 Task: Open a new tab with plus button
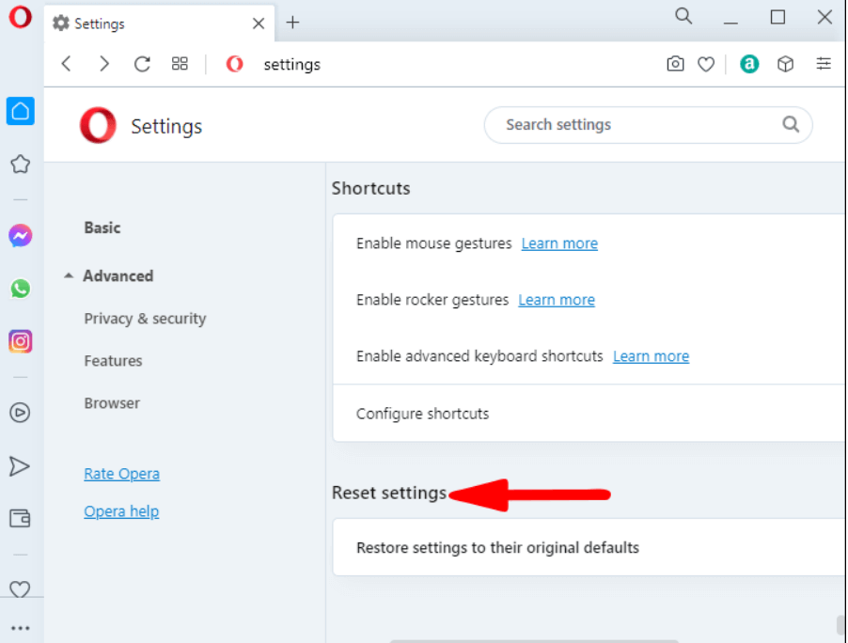[292, 23]
